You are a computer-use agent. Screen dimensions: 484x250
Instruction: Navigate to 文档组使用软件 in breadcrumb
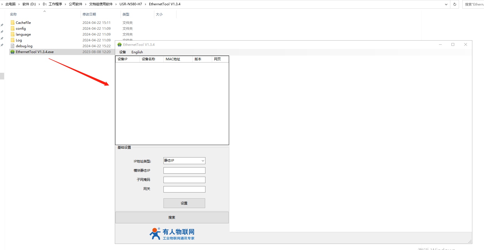coord(101,4)
